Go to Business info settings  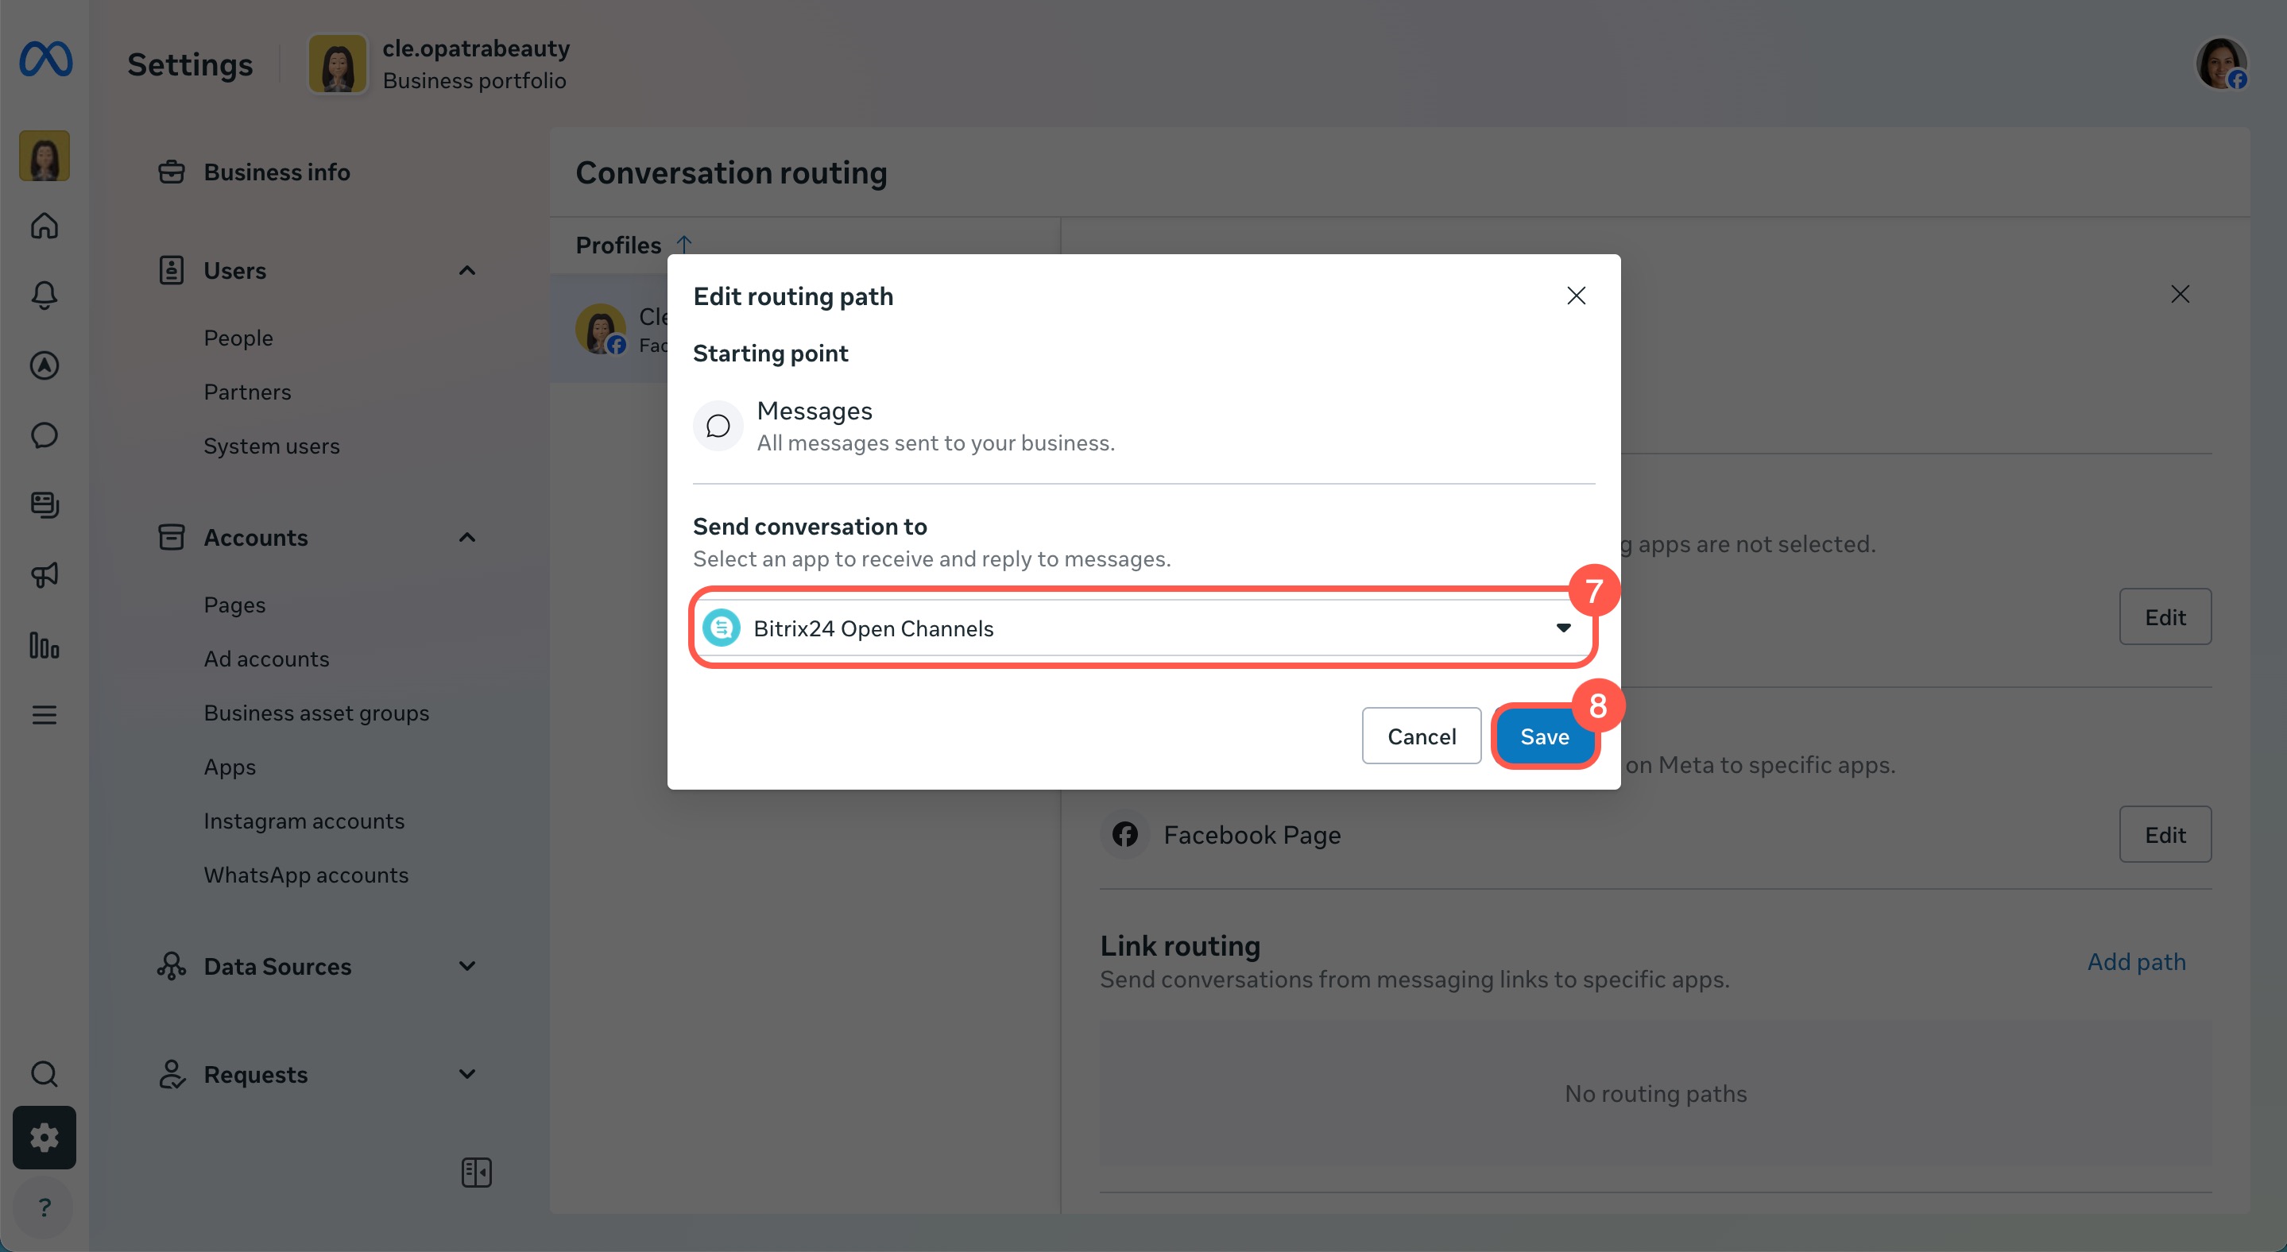276,172
